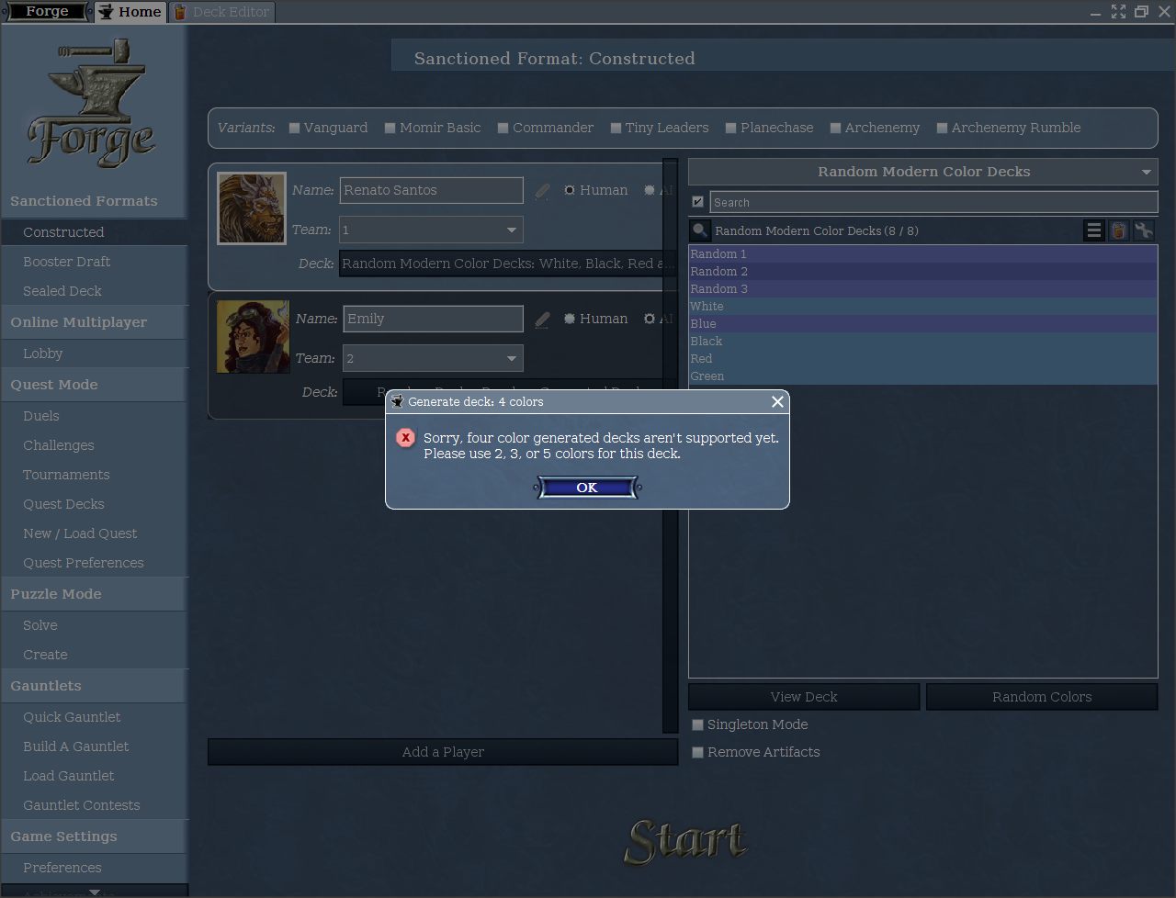Open the list view hamburger icon
This screenshot has width=1176, height=898.
coord(1093,230)
